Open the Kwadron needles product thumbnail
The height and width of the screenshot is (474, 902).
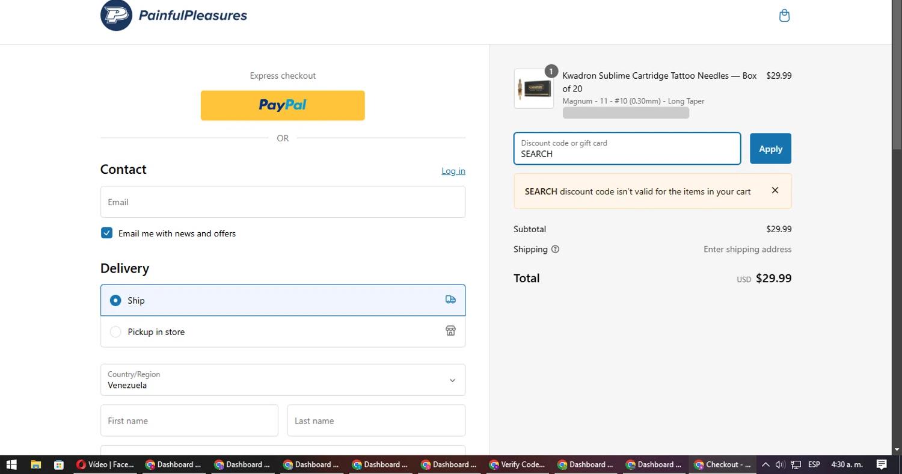tap(534, 89)
